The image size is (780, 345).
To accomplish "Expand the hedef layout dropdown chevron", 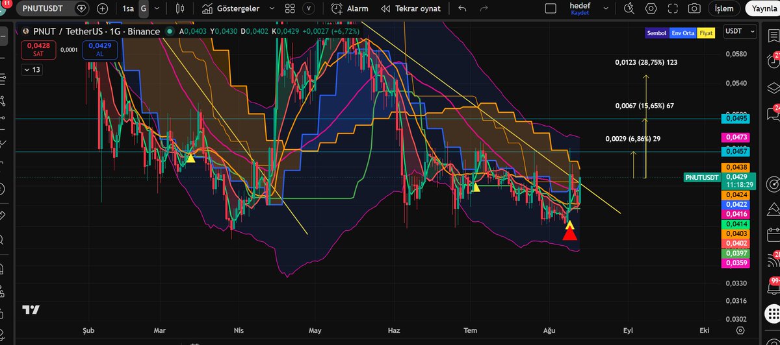I will click(606, 9).
